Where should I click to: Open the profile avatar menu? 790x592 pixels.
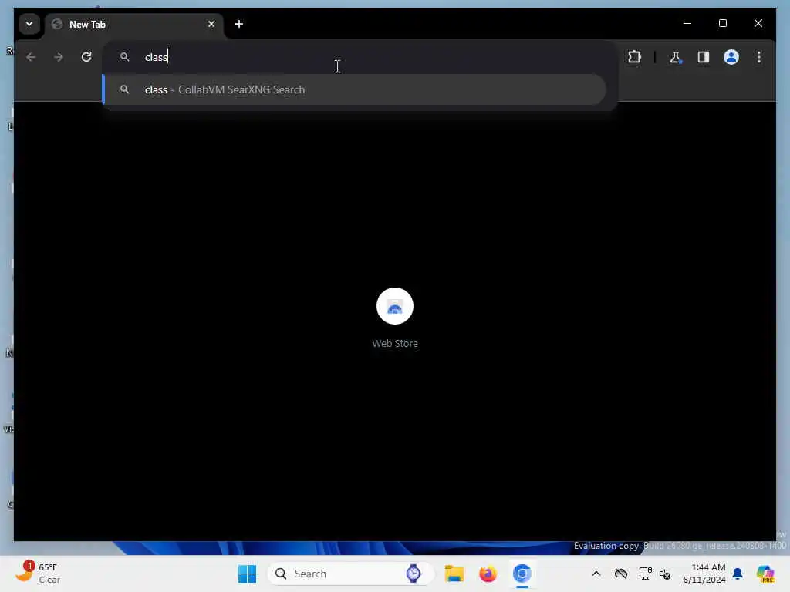point(731,57)
